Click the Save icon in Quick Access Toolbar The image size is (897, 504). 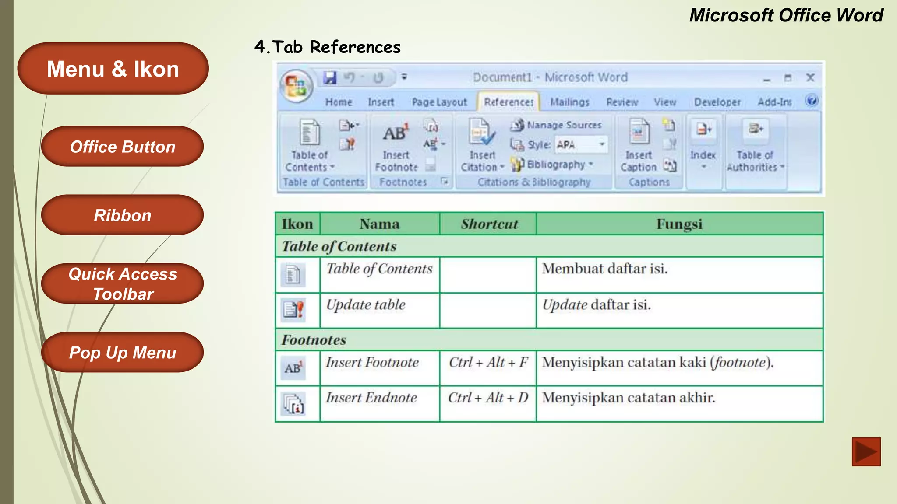click(330, 77)
